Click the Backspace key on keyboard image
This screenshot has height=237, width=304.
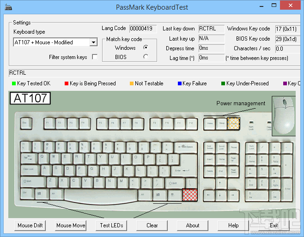[186, 148]
